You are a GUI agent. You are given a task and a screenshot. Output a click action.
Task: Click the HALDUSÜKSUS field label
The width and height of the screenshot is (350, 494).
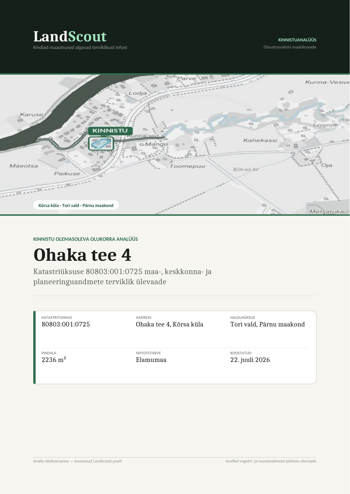[x=243, y=317]
